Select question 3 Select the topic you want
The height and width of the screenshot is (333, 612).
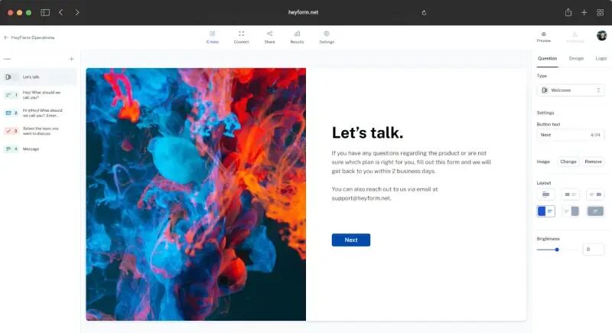click(x=38, y=131)
